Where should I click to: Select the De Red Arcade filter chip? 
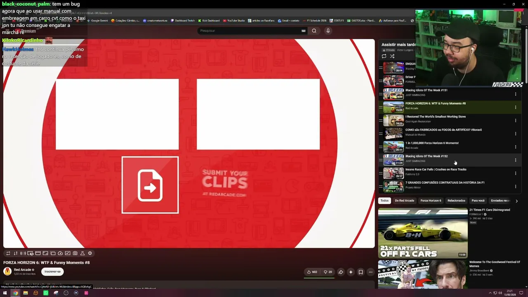[x=404, y=201]
